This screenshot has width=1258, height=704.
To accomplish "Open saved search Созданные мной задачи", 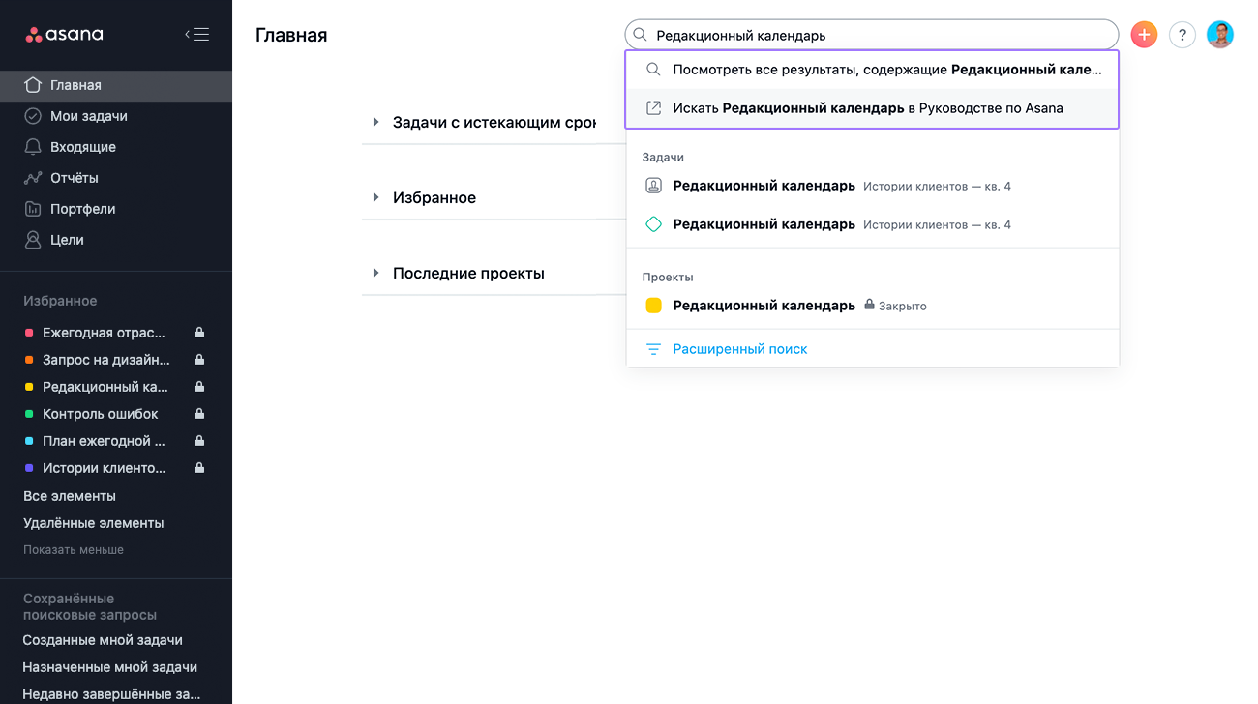I will 103,640.
